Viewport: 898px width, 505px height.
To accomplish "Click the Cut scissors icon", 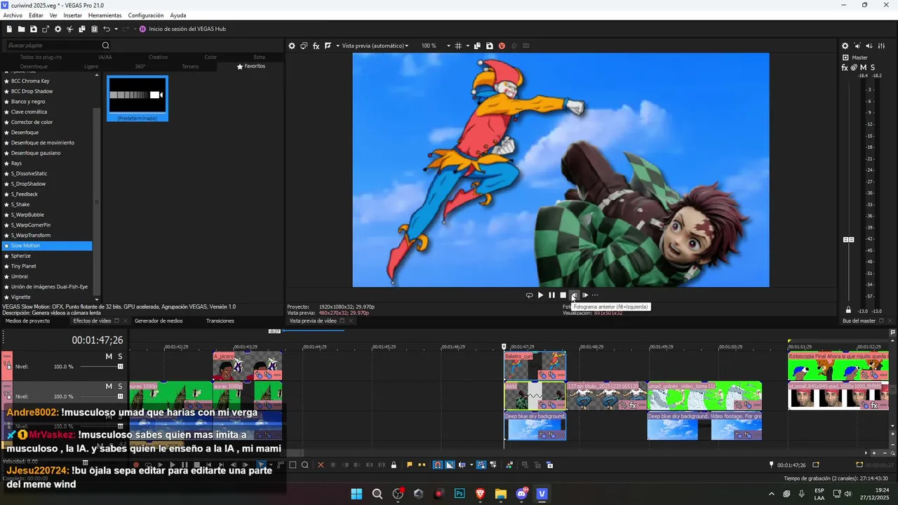I will 69,29.
